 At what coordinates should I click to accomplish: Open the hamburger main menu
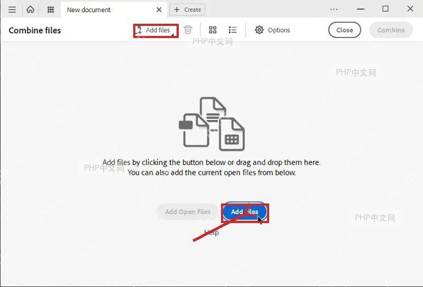12,10
